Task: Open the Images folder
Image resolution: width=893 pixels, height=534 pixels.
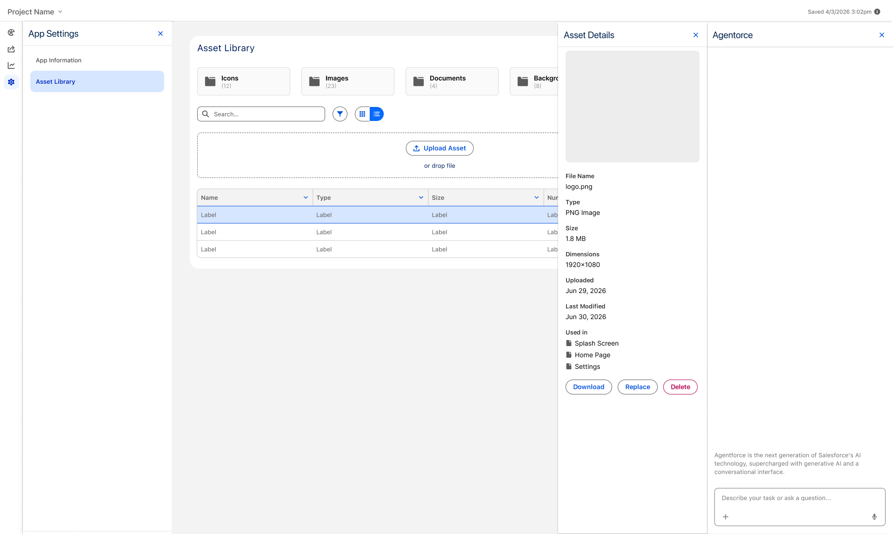Action: click(x=348, y=81)
